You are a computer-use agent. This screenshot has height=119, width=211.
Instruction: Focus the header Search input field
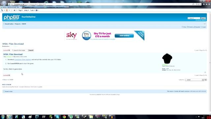pyautogui.click(x=194, y=18)
